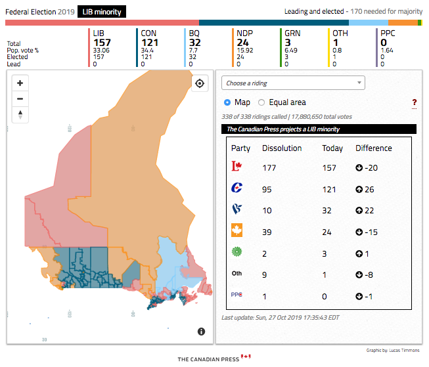Screen dimensions: 429x367
Task: Click the PPC down arrow next to -1
Action: pyautogui.click(x=359, y=296)
